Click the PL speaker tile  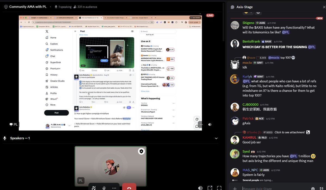111,166
